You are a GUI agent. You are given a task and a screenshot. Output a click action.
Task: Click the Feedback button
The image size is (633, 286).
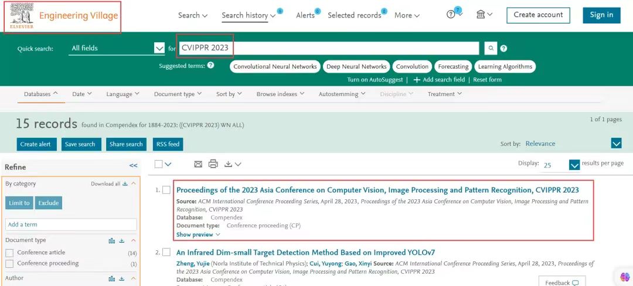tap(562, 282)
